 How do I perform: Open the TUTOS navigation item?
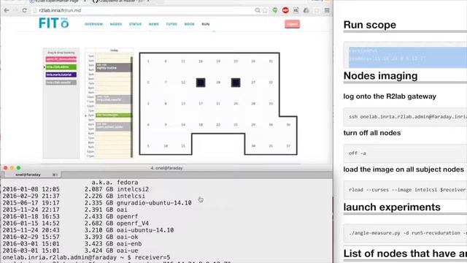pyautogui.click(x=171, y=24)
